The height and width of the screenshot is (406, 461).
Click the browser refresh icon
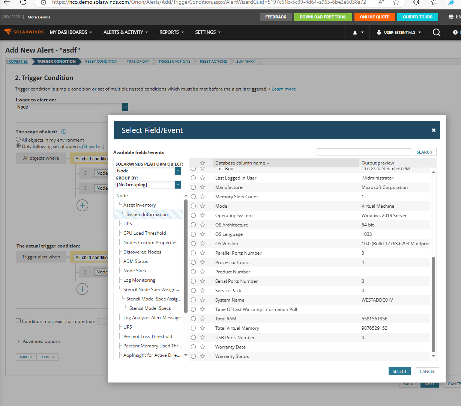[x=23, y=2]
